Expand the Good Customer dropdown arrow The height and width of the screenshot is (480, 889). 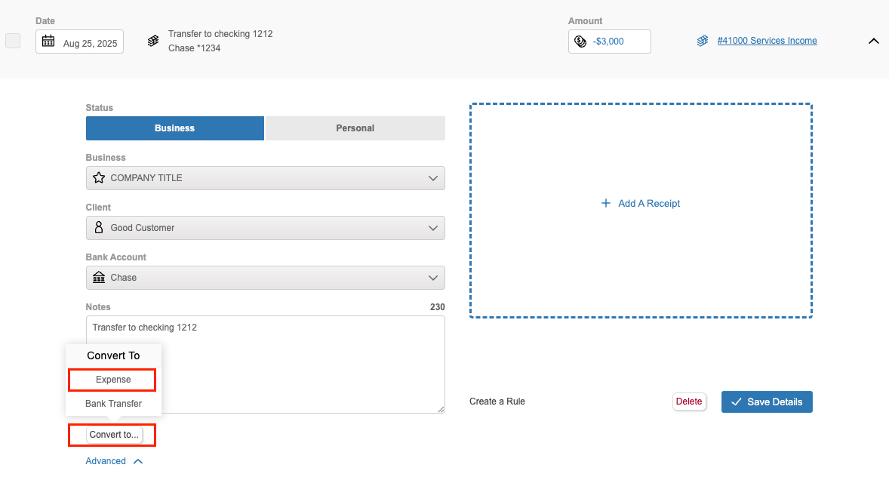pos(433,228)
